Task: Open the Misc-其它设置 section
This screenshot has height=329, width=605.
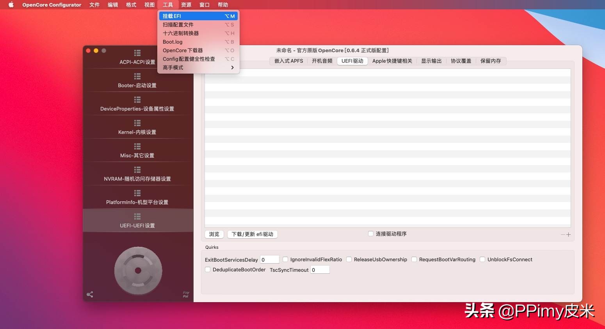Action: [137, 151]
